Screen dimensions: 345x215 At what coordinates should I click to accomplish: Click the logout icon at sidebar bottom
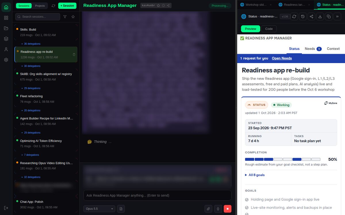6,208
